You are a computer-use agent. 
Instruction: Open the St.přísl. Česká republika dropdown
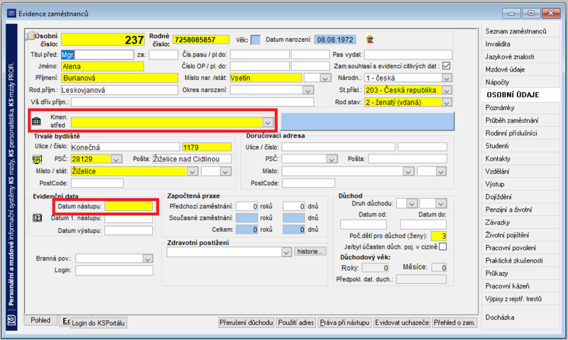[x=447, y=91]
